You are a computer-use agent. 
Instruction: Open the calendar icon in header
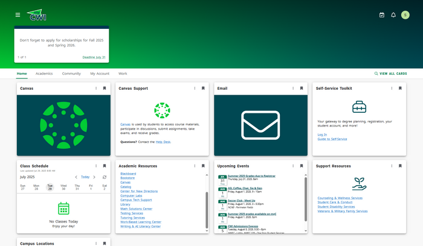tap(381, 15)
